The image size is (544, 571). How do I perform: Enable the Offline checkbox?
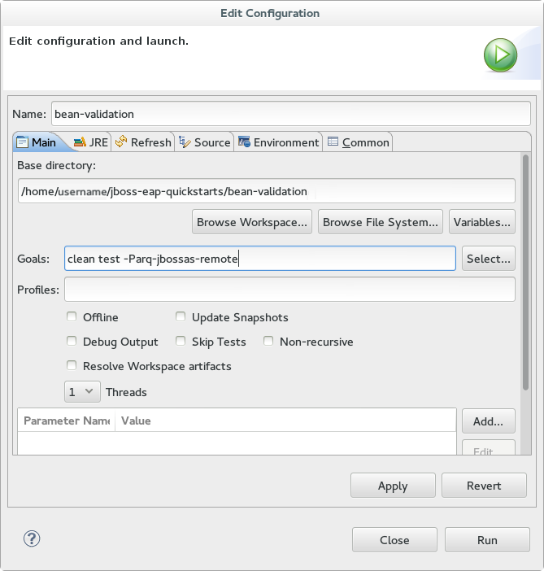point(72,317)
